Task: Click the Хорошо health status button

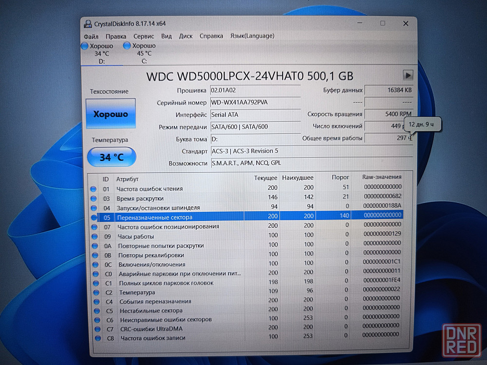Action: [111, 114]
